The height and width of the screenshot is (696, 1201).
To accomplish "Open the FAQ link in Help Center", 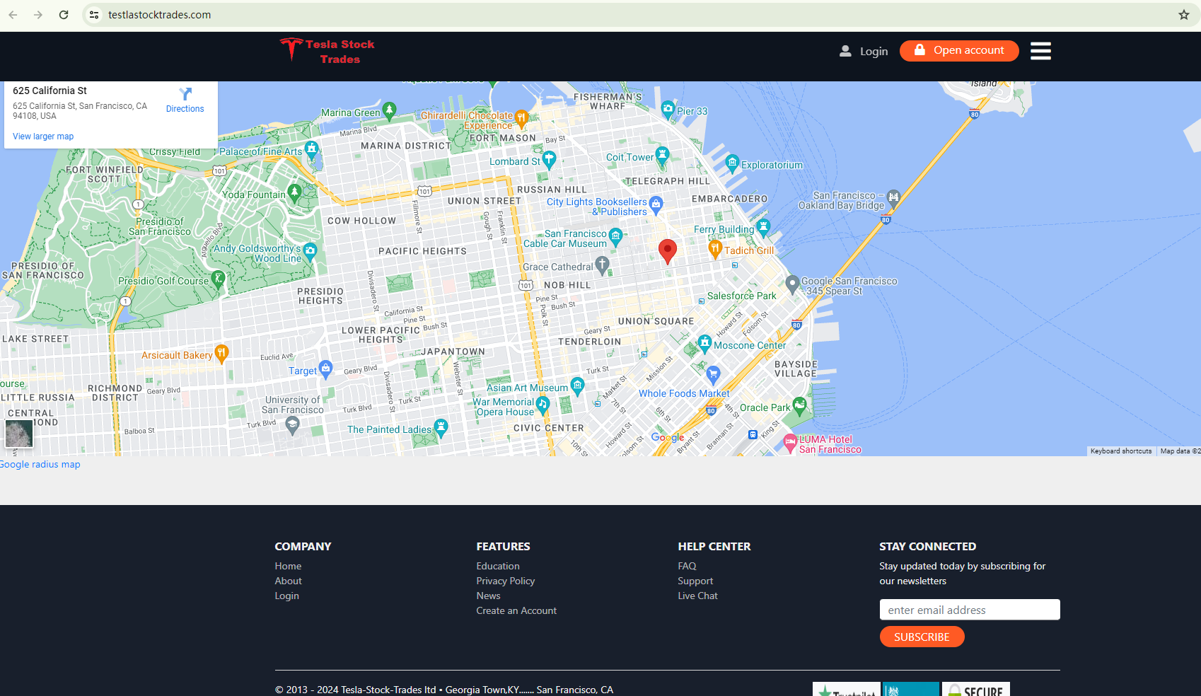I will 687,566.
